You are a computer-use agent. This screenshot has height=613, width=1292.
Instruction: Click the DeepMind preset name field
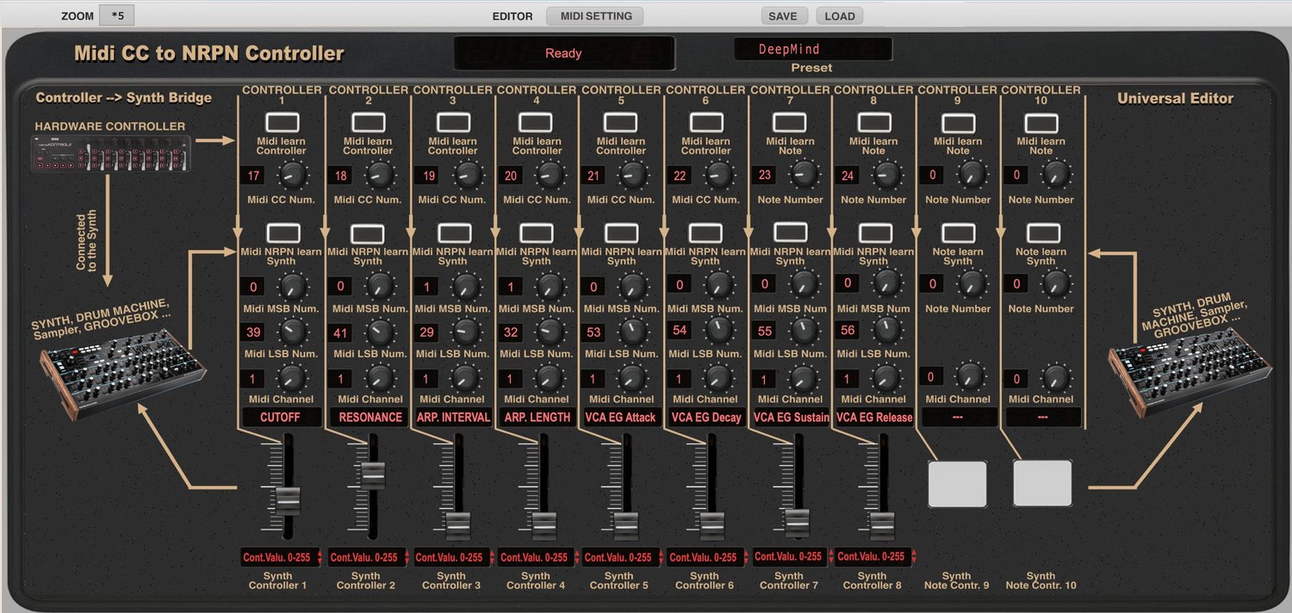pos(812,50)
